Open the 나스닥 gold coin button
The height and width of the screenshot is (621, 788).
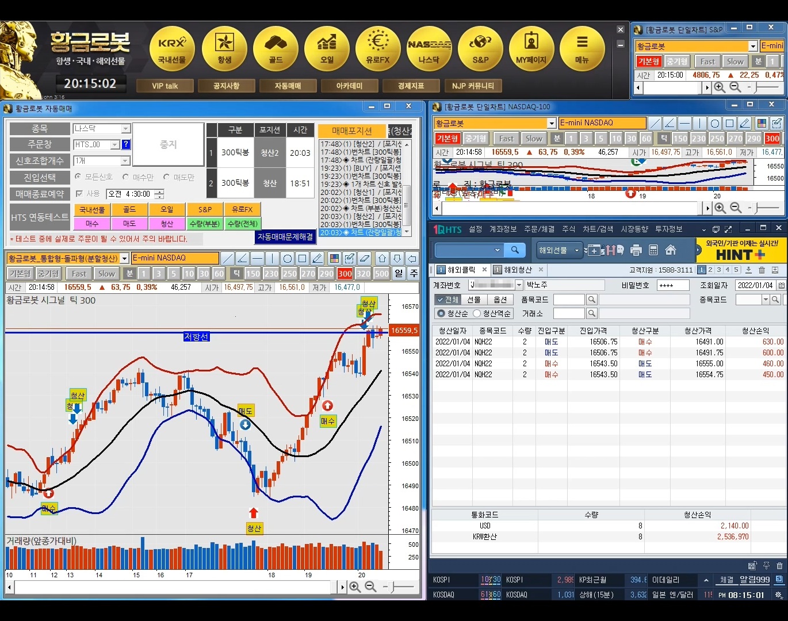429,49
